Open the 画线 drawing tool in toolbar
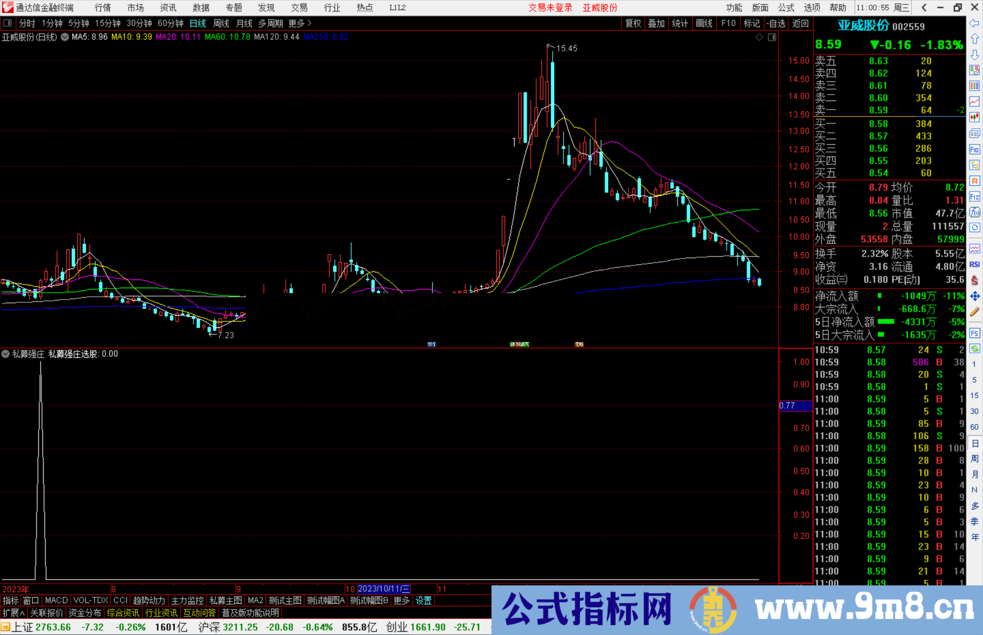983x635 pixels. 704,24
